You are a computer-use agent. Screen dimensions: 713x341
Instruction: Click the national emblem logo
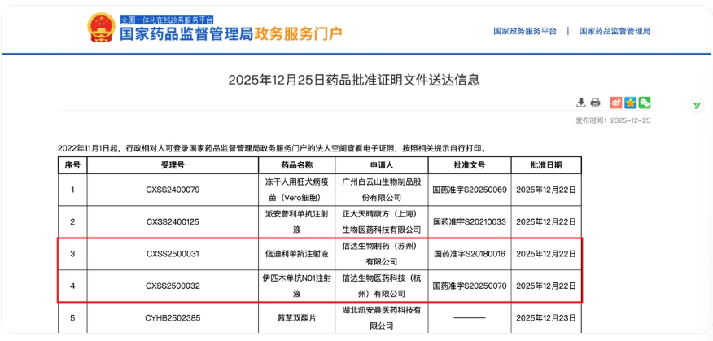click(x=101, y=27)
